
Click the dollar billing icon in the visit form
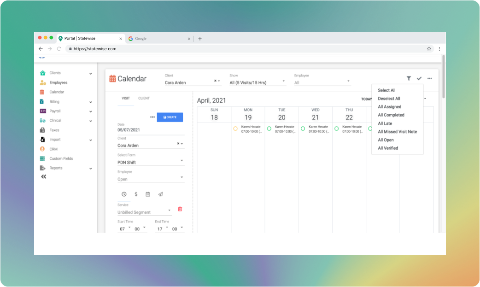pyautogui.click(x=136, y=194)
